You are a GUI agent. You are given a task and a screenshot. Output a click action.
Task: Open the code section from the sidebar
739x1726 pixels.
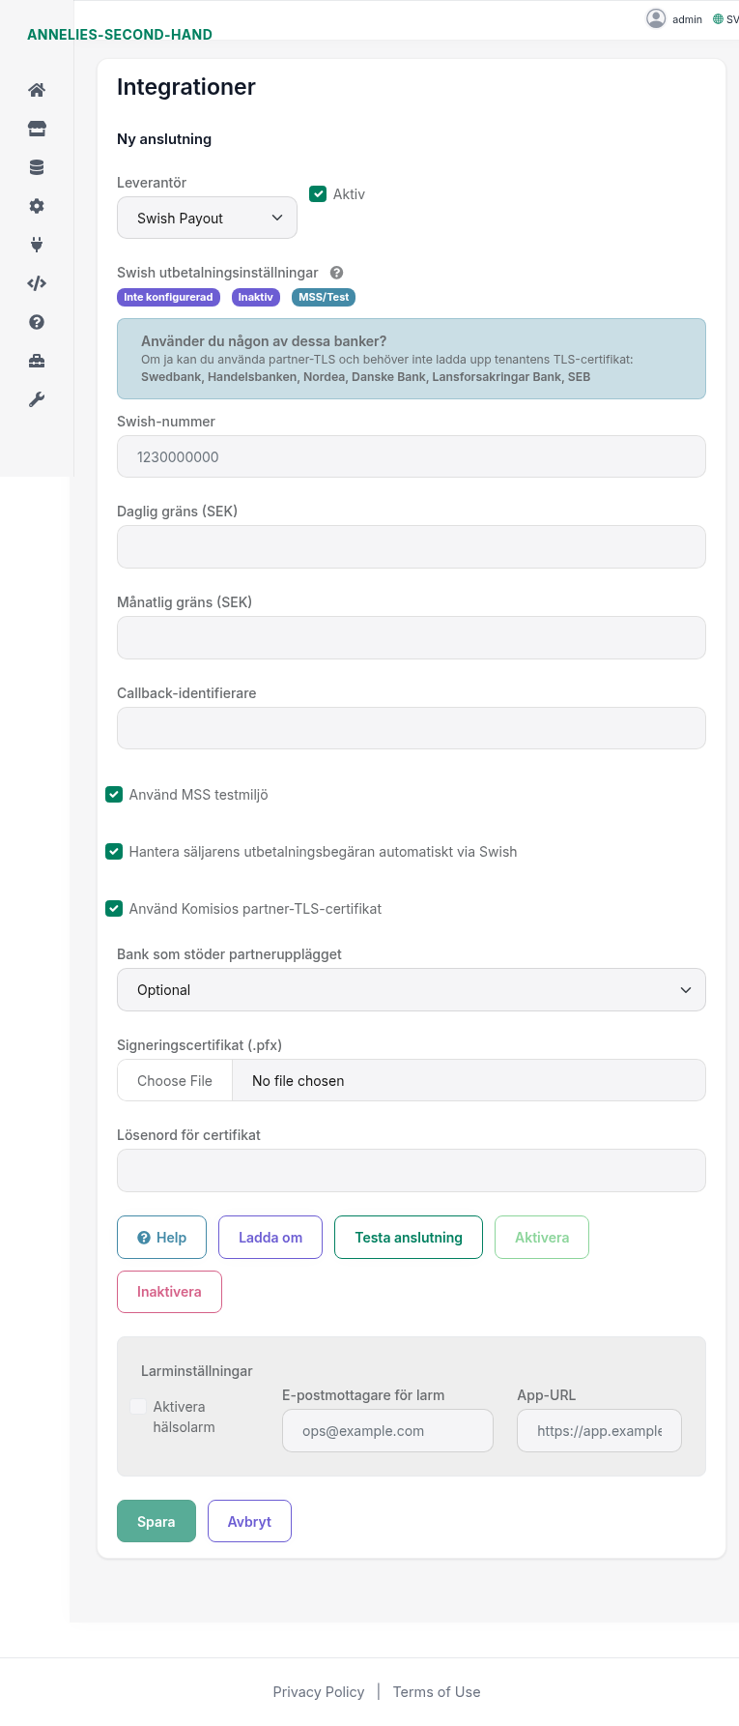coord(36,282)
